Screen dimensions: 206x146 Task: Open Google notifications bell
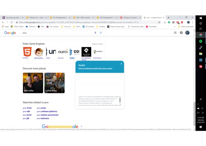(181, 33)
